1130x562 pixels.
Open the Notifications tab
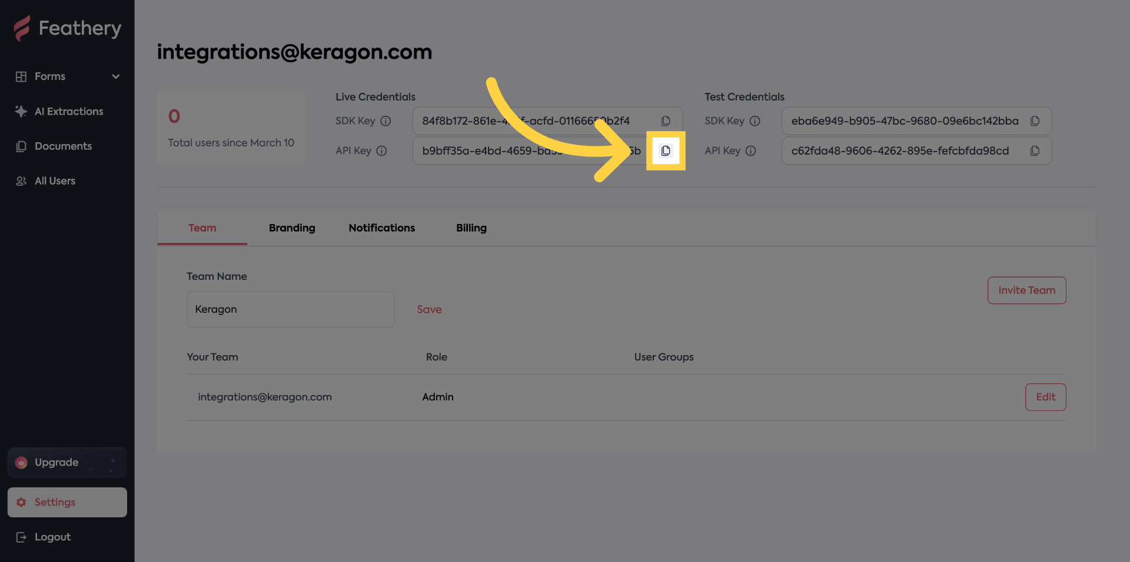[381, 228]
